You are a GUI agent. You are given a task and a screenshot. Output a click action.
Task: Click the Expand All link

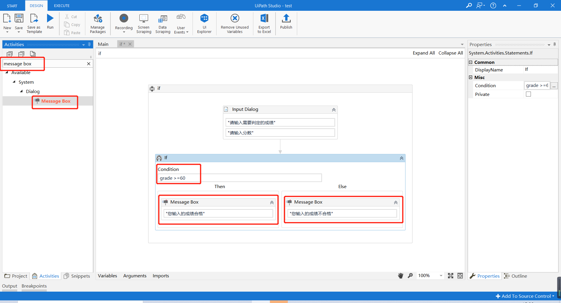(424, 53)
